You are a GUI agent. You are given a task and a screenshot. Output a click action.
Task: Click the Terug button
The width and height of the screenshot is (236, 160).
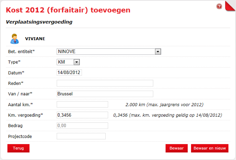coord(19,148)
